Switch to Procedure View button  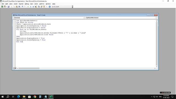click(x=14, y=68)
